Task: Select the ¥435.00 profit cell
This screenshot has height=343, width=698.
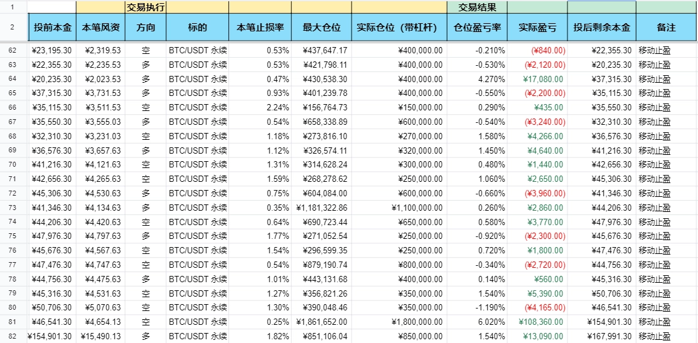Action: click(537, 108)
